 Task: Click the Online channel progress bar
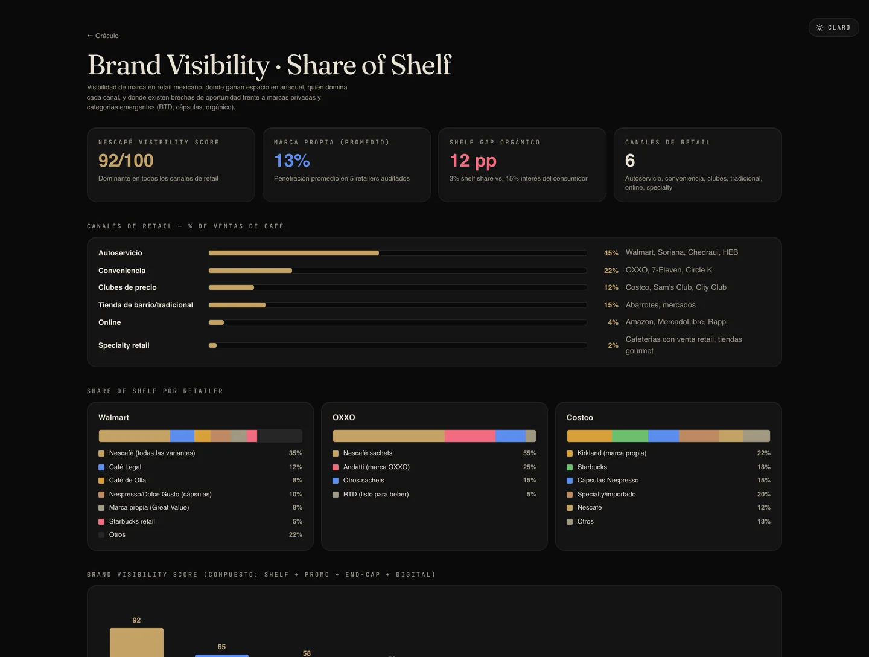[x=398, y=322]
